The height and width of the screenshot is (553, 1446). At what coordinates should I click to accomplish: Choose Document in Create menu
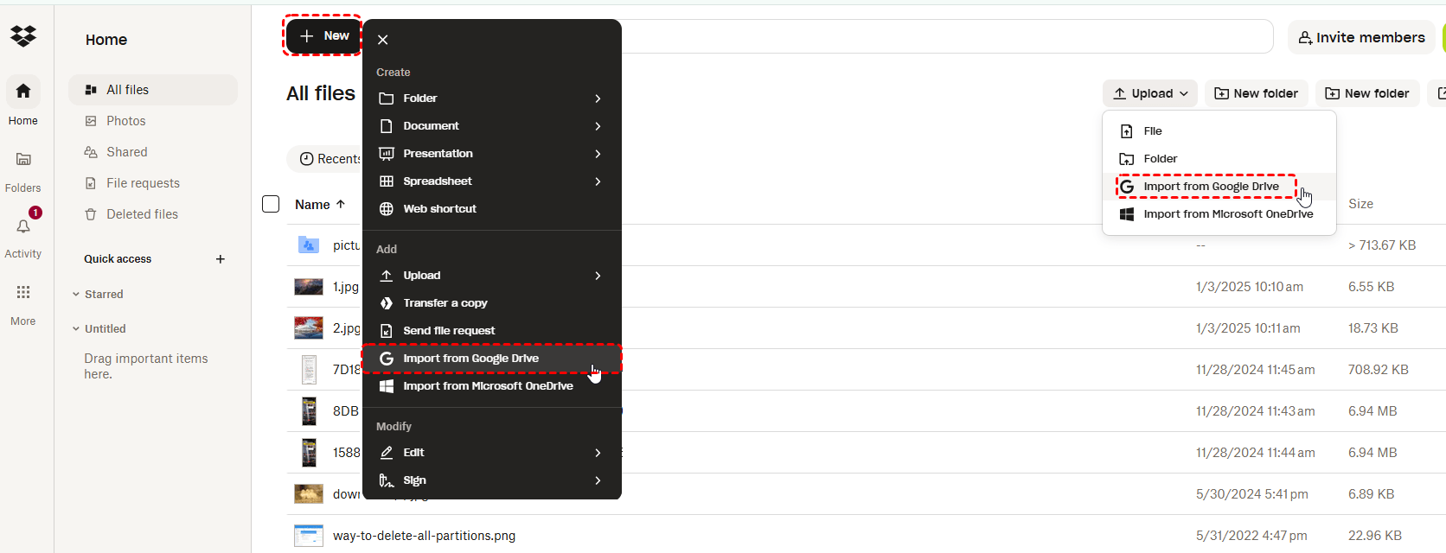(491, 126)
